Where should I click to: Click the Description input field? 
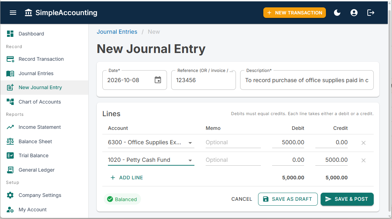tap(307, 80)
